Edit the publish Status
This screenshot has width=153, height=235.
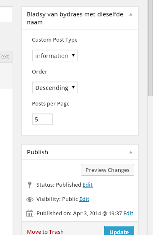pyautogui.click(x=88, y=185)
